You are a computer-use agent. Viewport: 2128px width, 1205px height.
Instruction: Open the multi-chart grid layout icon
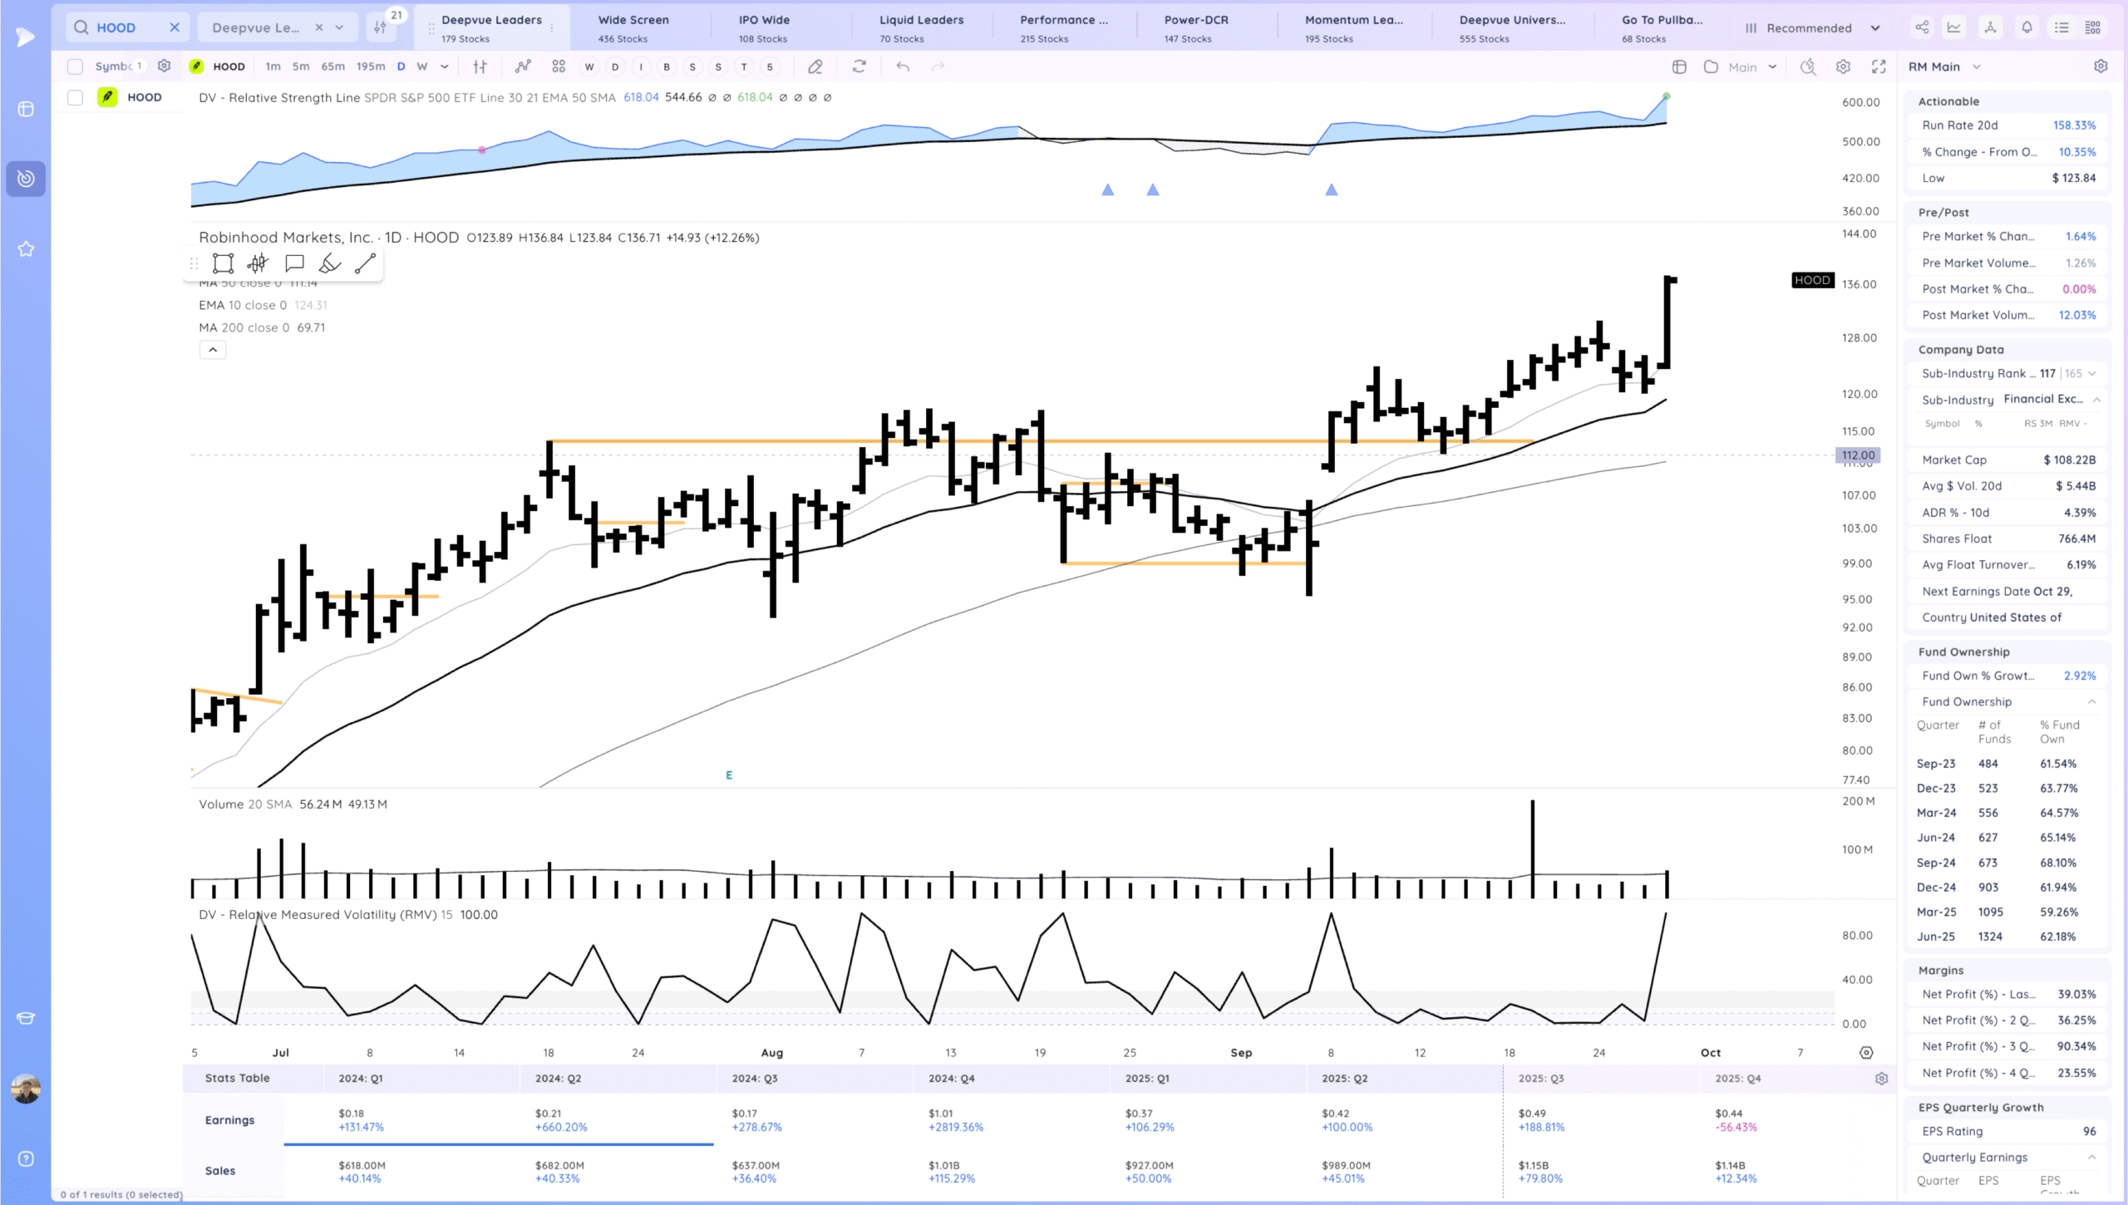click(x=559, y=66)
